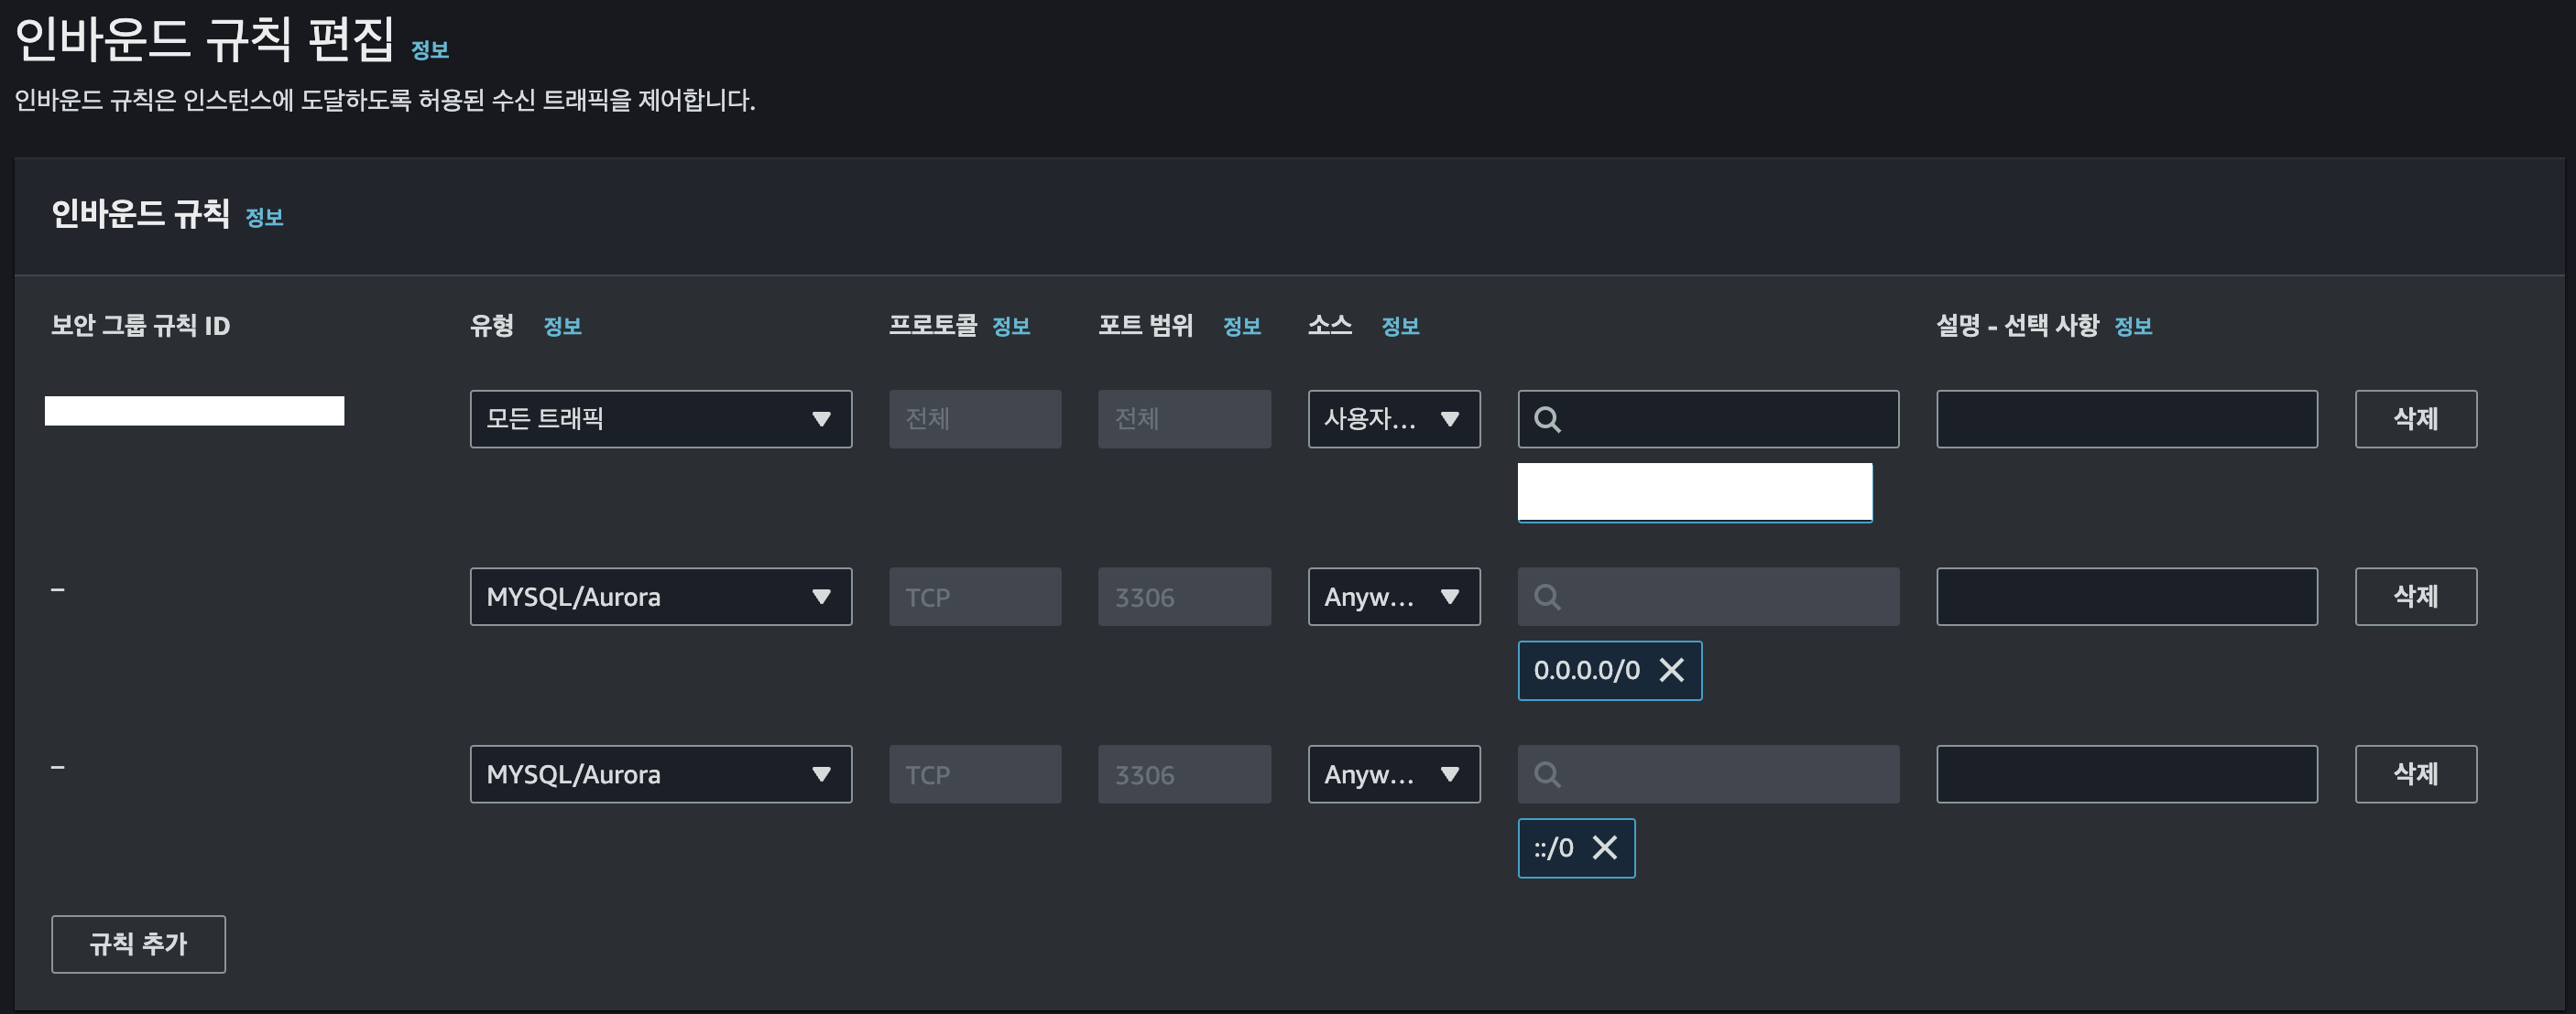Click 3306 port field of ::/0 rule
The height and width of the screenshot is (1014, 2576).
click(1184, 774)
